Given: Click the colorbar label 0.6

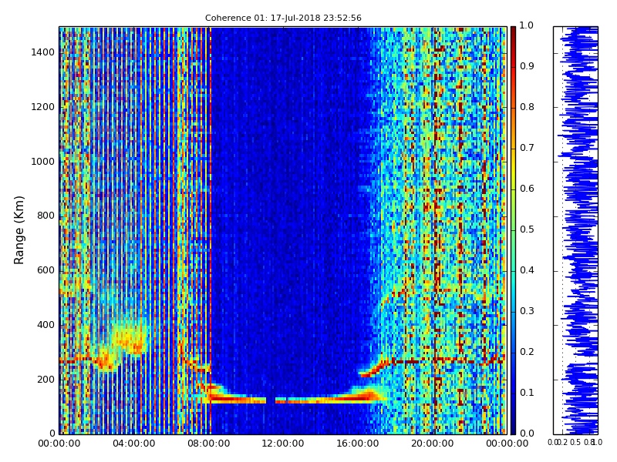Looking at the screenshot, I should (527, 189).
